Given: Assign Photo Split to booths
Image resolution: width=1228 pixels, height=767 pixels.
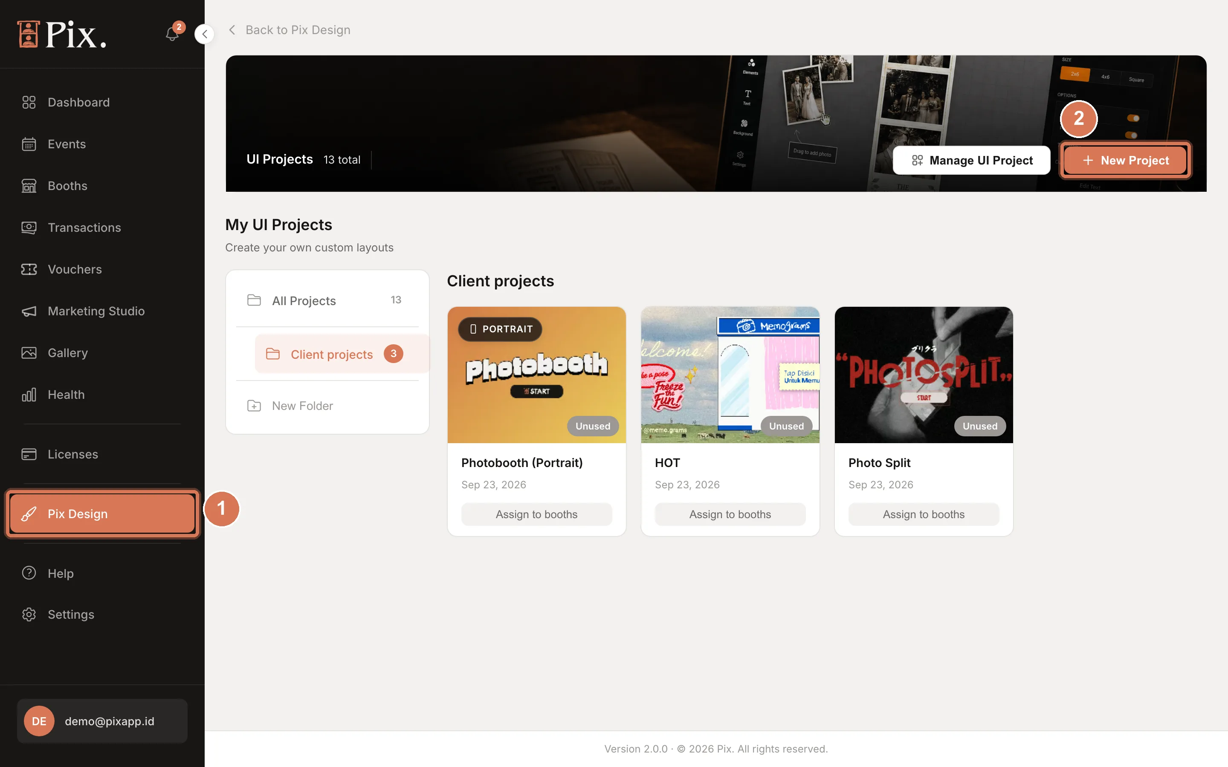Looking at the screenshot, I should pyautogui.click(x=924, y=514).
